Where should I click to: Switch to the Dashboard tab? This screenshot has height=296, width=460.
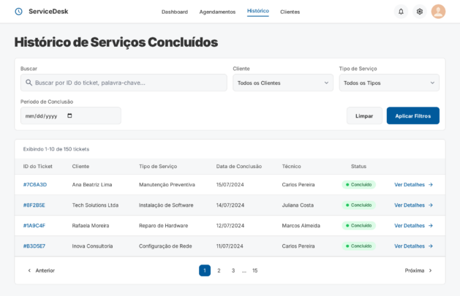pyautogui.click(x=174, y=12)
